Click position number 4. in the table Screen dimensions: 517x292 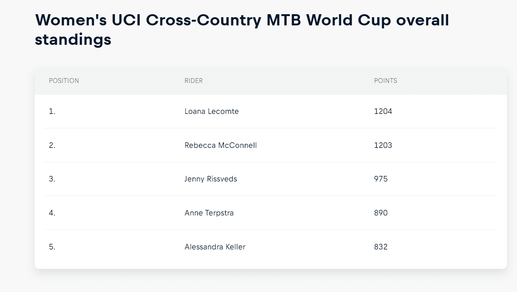[x=52, y=213]
